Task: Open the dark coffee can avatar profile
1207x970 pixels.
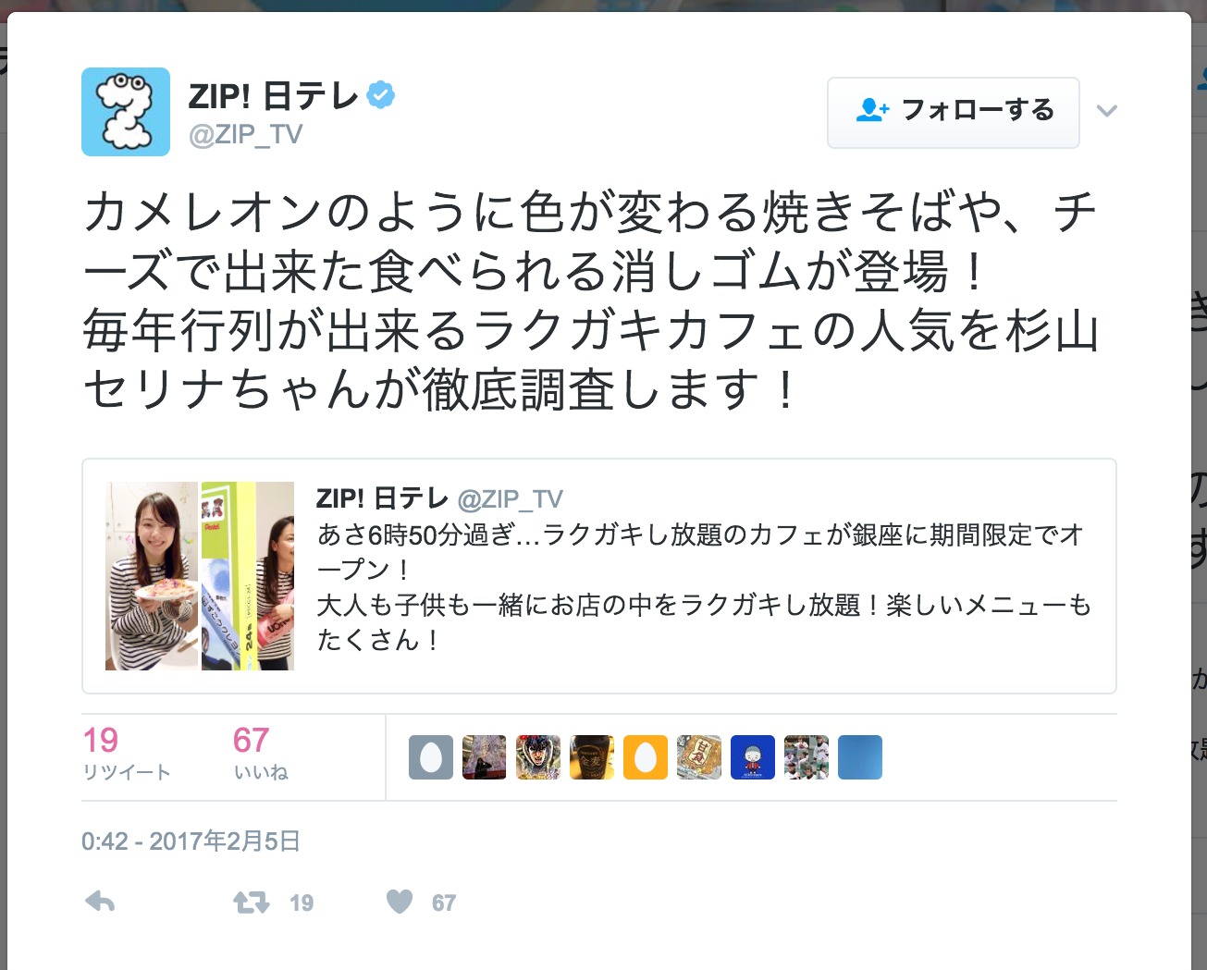Action: coord(592,757)
